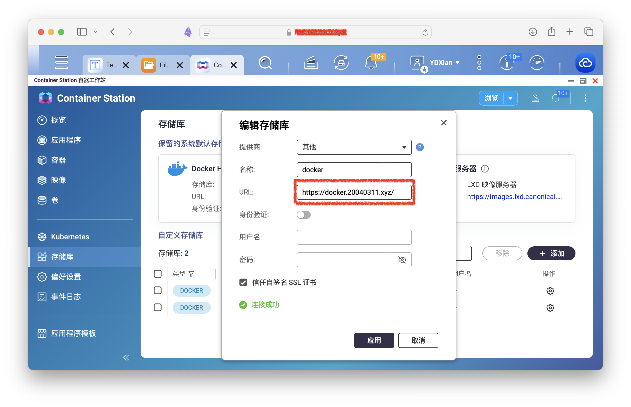Click the 用户名 input field
The height and width of the screenshot is (407, 631).
[354, 237]
